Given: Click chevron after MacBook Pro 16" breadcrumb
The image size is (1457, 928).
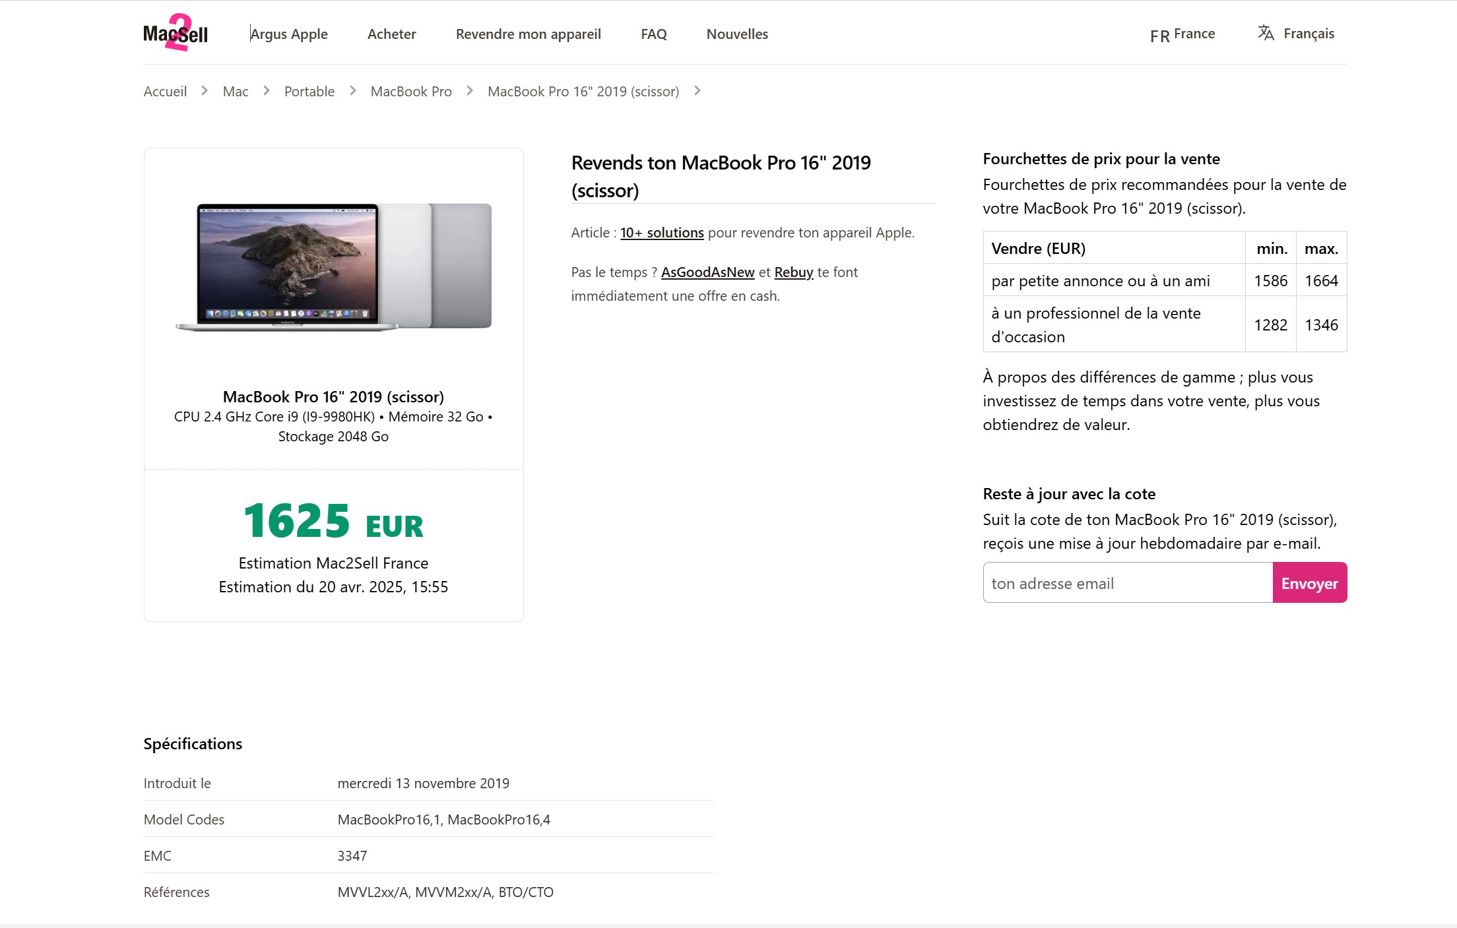Looking at the screenshot, I should pyautogui.click(x=697, y=91).
